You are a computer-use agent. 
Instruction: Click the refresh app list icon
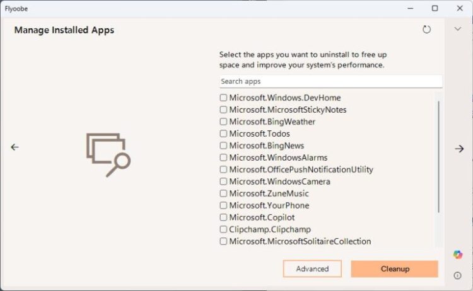tap(427, 30)
